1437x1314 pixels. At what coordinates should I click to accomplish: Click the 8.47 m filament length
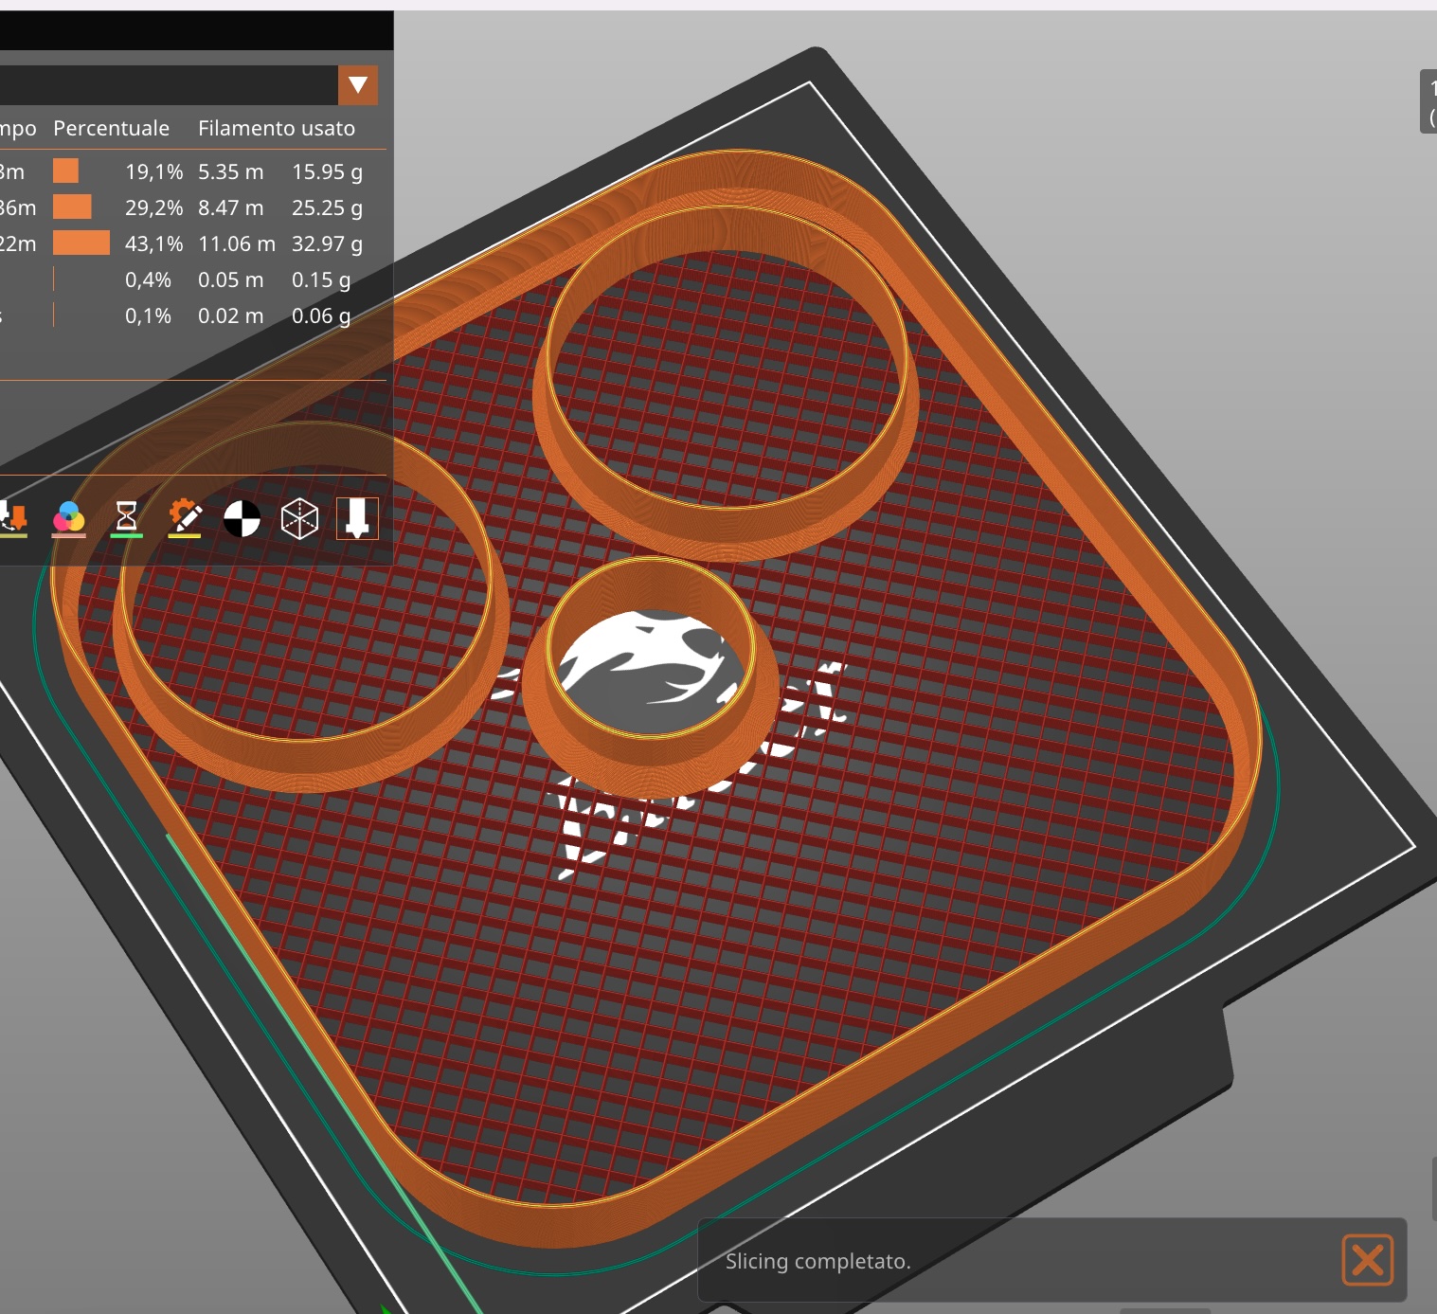pos(230,207)
